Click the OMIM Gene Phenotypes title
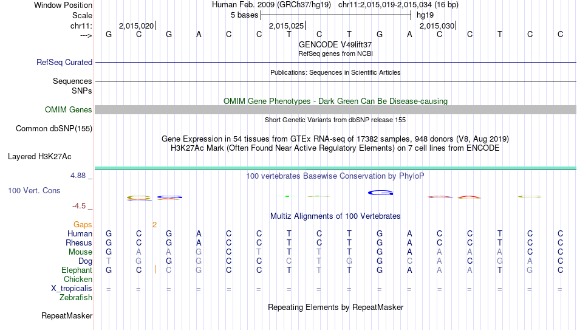 335,101
